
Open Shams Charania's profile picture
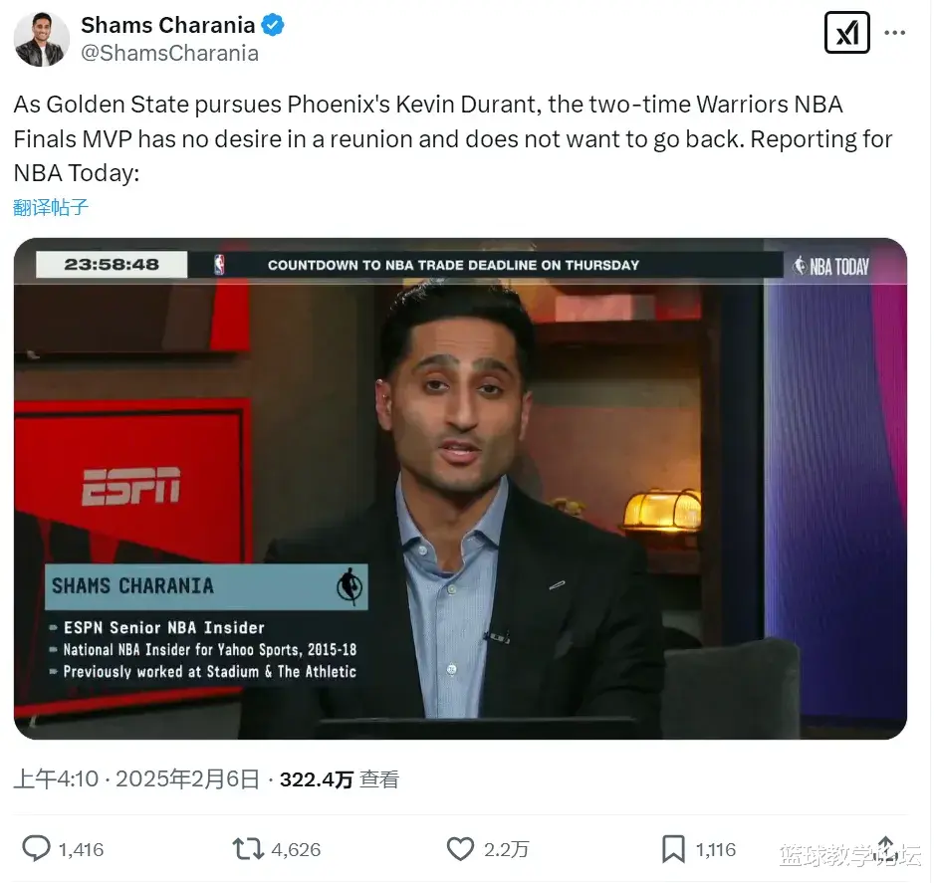pos(41,39)
